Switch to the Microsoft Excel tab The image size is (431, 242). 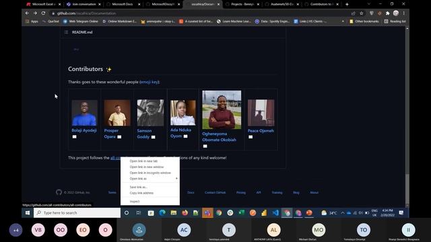[x=43, y=4]
